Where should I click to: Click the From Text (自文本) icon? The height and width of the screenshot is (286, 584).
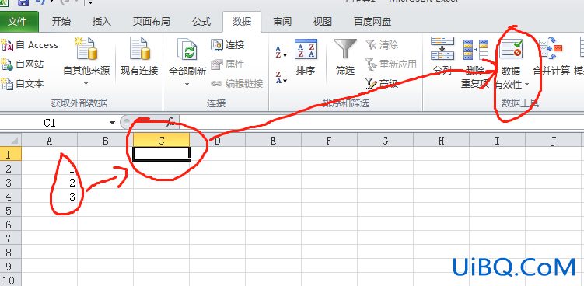tap(7, 84)
